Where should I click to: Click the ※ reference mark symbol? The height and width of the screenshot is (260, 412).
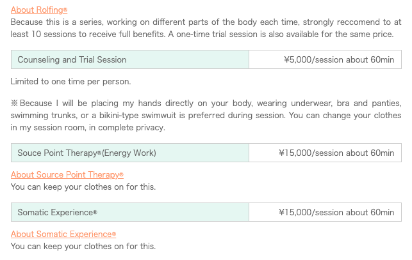point(14,103)
